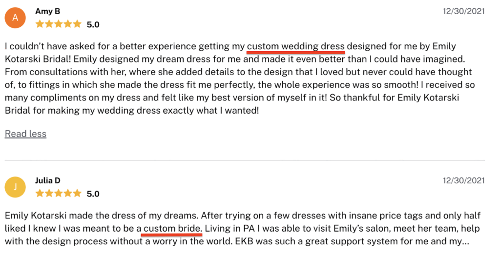500x254 pixels.
Task: Click Amy B's review date 12/30/2021
Action: [464, 12]
